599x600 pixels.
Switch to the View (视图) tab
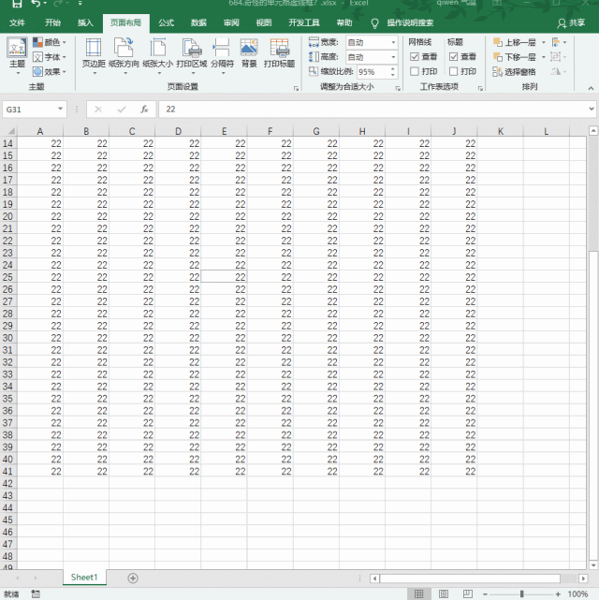(264, 23)
